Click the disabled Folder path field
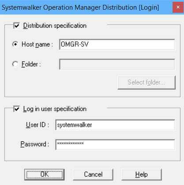Screen dimensions: 184x185 (117, 64)
